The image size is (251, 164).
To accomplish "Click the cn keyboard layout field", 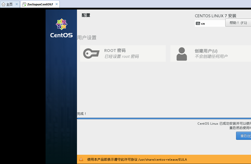I will [x=210, y=23].
